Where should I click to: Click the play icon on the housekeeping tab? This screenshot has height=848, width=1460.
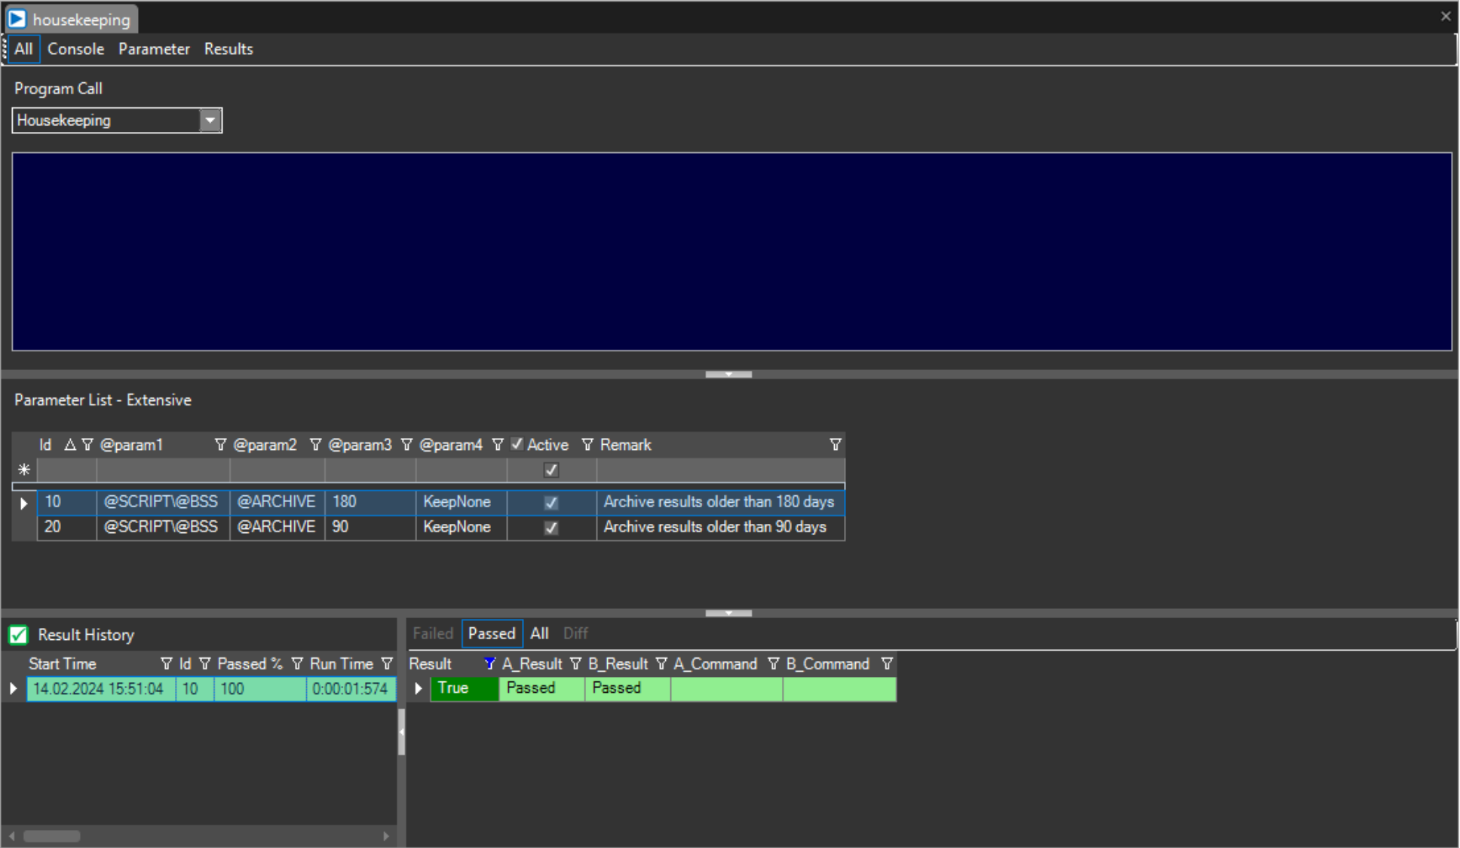click(17, 19)
